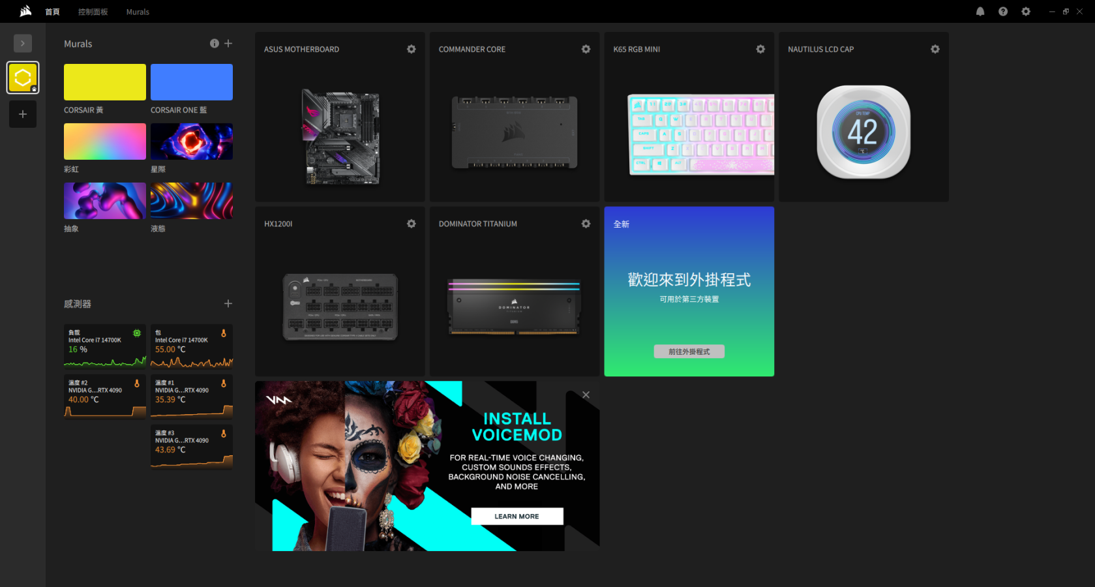Open the Murals tab in top menu

pyautogui.click(x=138, y=12)
